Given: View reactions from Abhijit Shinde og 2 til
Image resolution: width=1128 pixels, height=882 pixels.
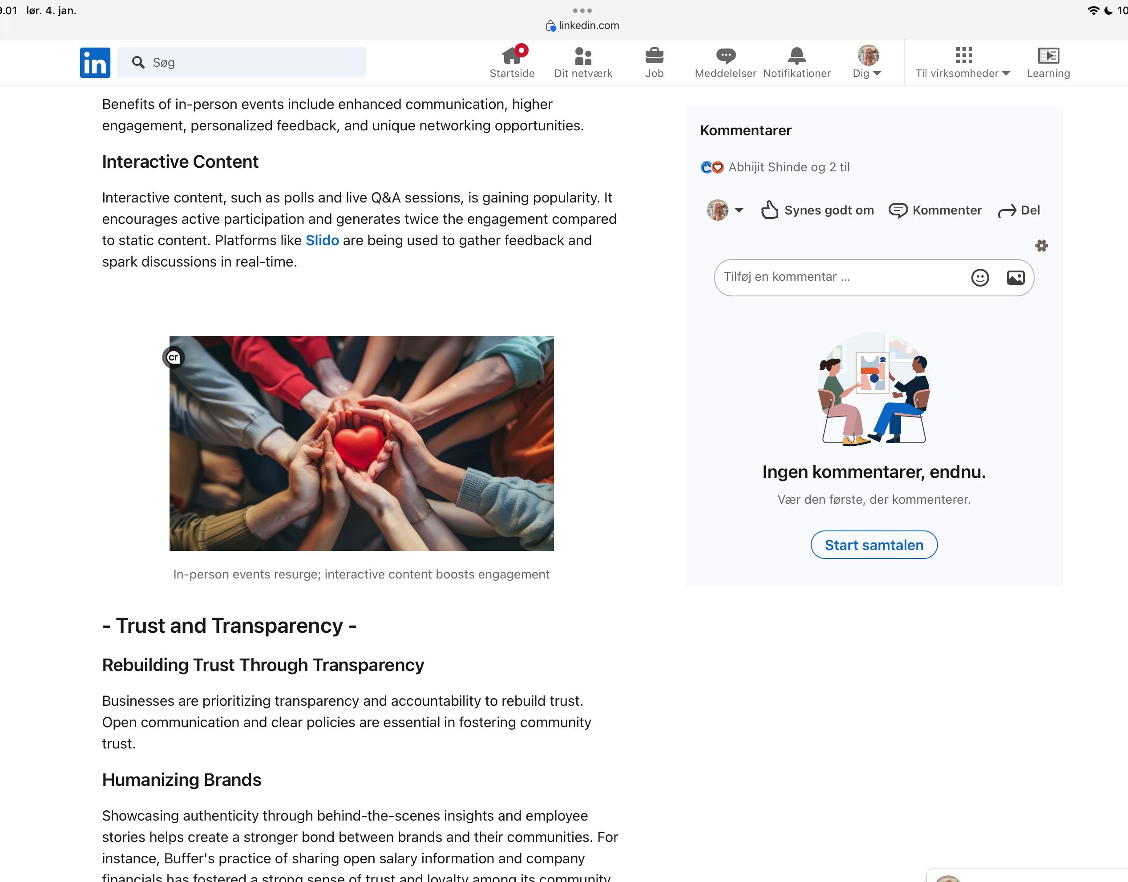Looking at the screenshot, I should pos(775,167).
